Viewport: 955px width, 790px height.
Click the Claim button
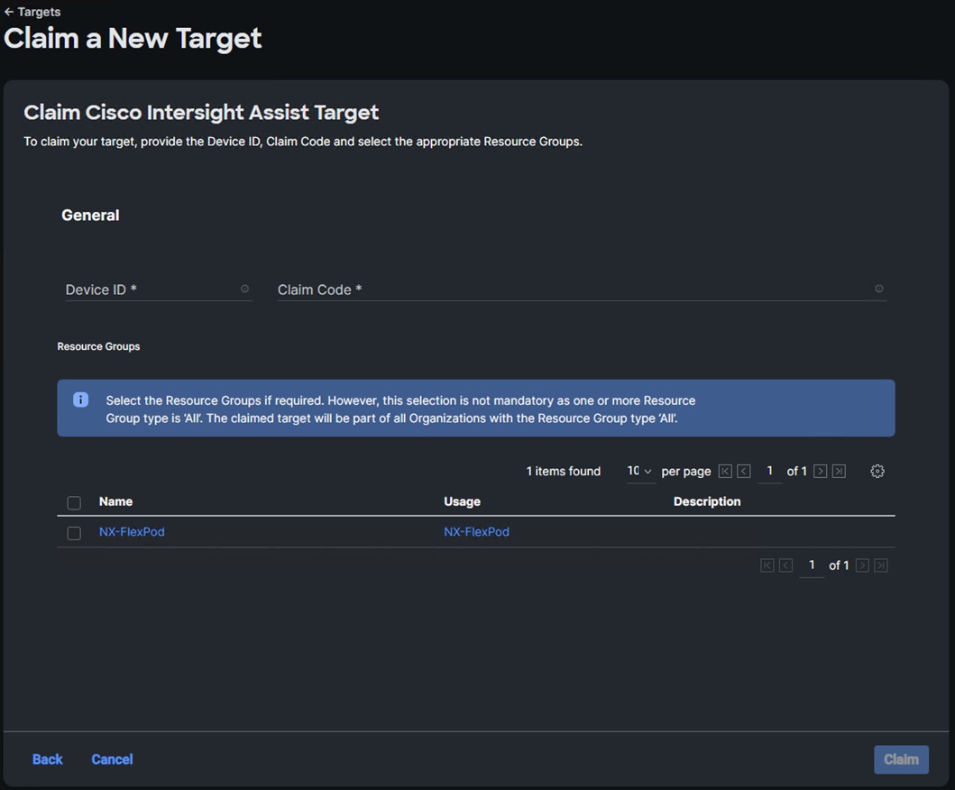(900, 759)
